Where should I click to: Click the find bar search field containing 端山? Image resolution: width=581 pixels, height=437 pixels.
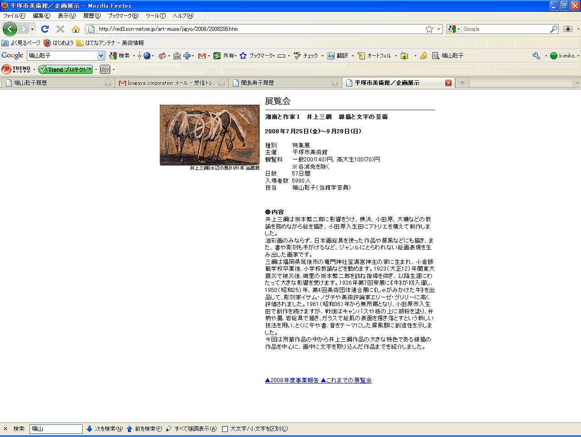click(x=56, y=429)
